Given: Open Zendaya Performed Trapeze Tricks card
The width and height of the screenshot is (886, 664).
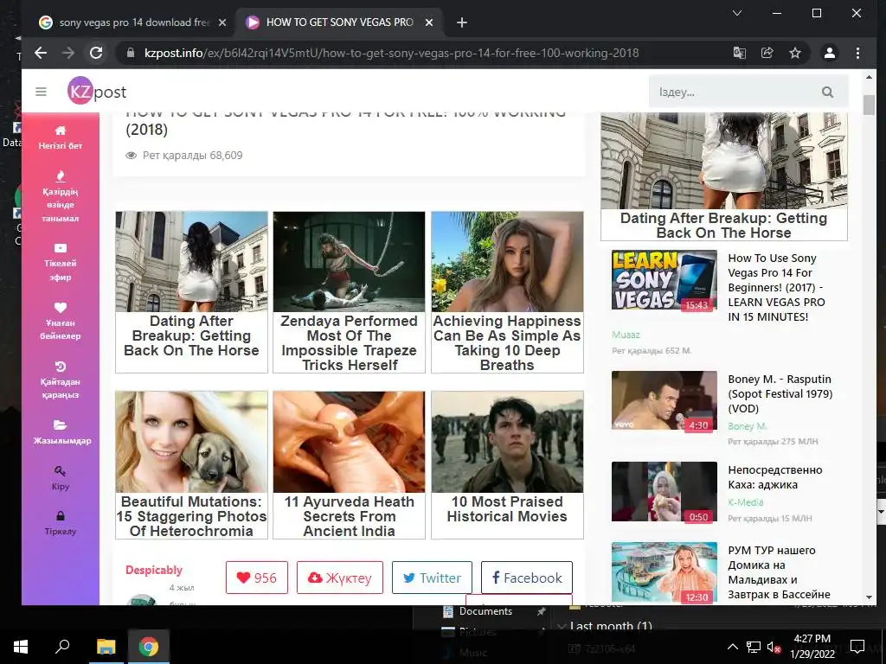Looking at the screenshot, I should (x=349, y=292).
